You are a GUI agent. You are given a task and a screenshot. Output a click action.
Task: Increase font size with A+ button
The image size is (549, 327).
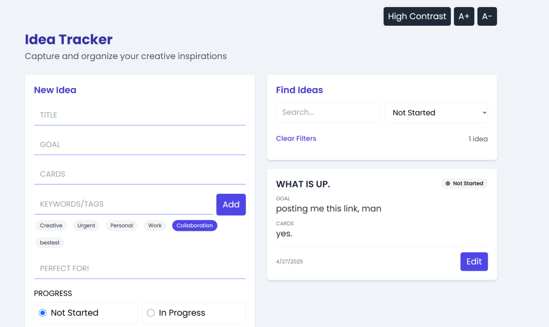click(x=464, y=16)
